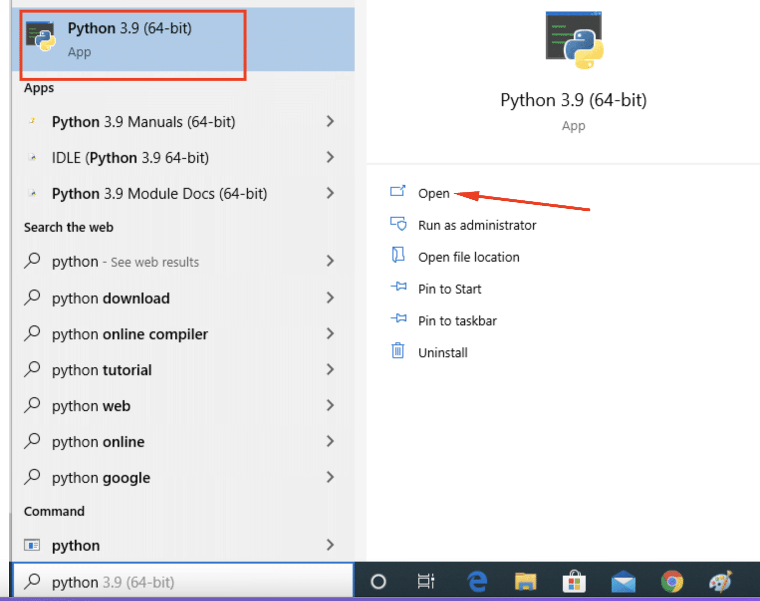Click the Run as administrator shield icon
The image size is (760, 601).
(398, 223)
